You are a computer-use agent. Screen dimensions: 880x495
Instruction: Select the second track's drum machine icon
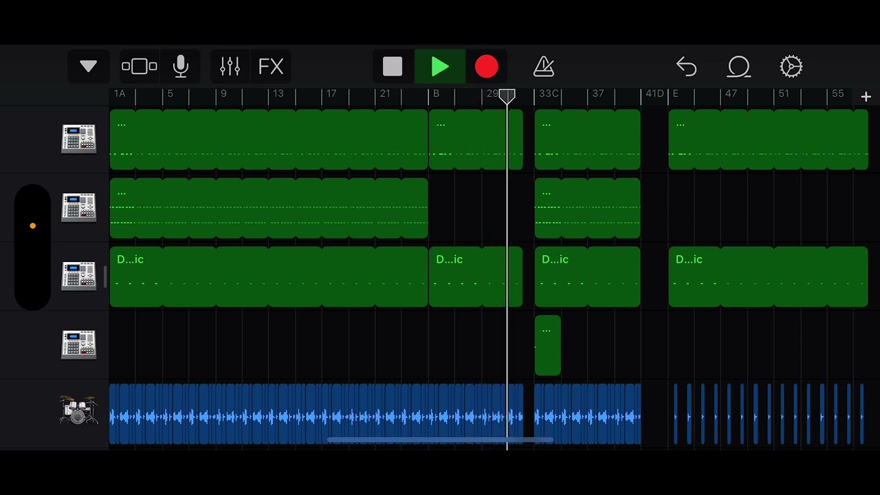coord(79,208)
